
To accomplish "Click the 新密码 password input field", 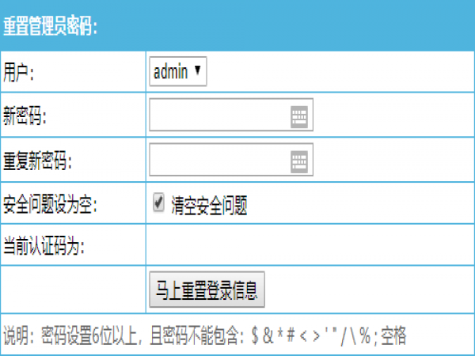I will point(218,118).
